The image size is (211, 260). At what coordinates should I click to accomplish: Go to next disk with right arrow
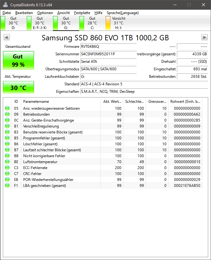pos(204,37)
